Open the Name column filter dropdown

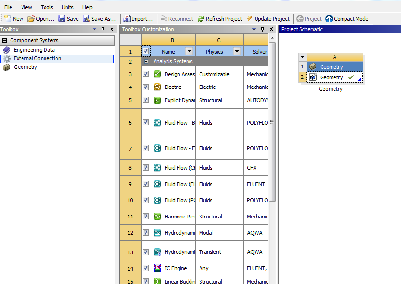click(x=189, y=51)
